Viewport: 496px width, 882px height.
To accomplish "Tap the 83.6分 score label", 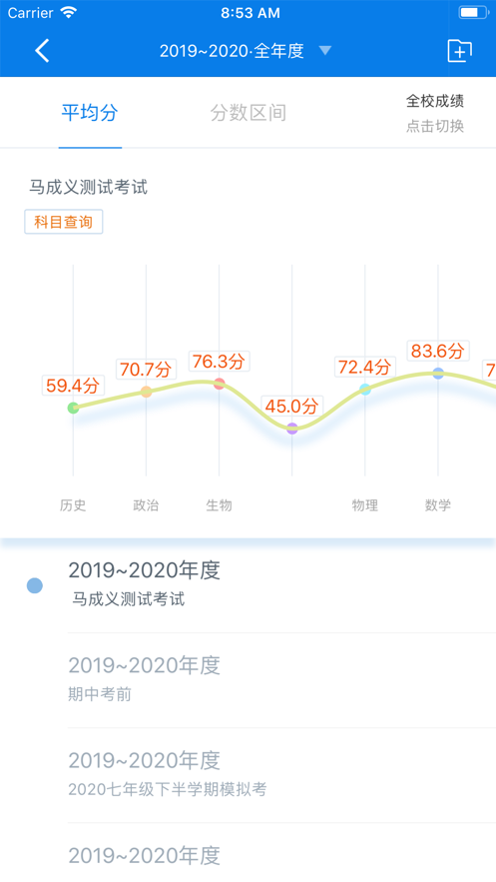I will (x=438, y=351).
